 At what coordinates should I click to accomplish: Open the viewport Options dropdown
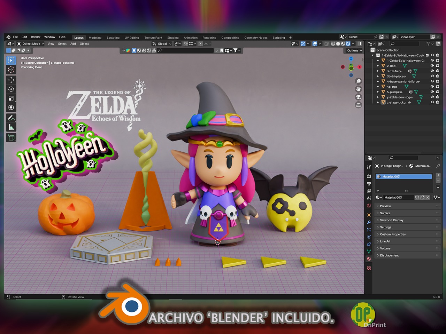click(354, 50)
